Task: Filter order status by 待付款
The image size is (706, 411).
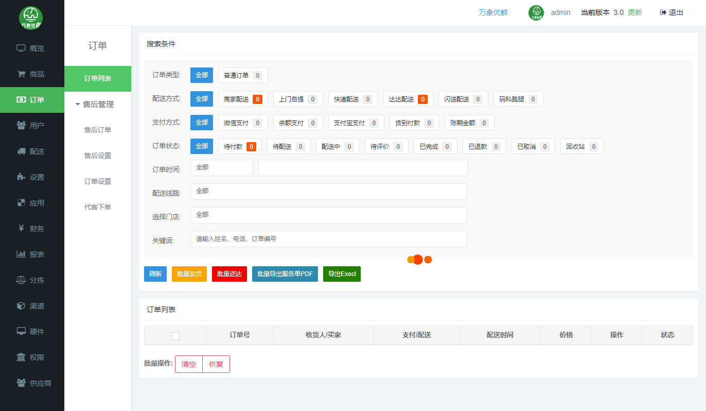Action: click(x=240, y=147)
